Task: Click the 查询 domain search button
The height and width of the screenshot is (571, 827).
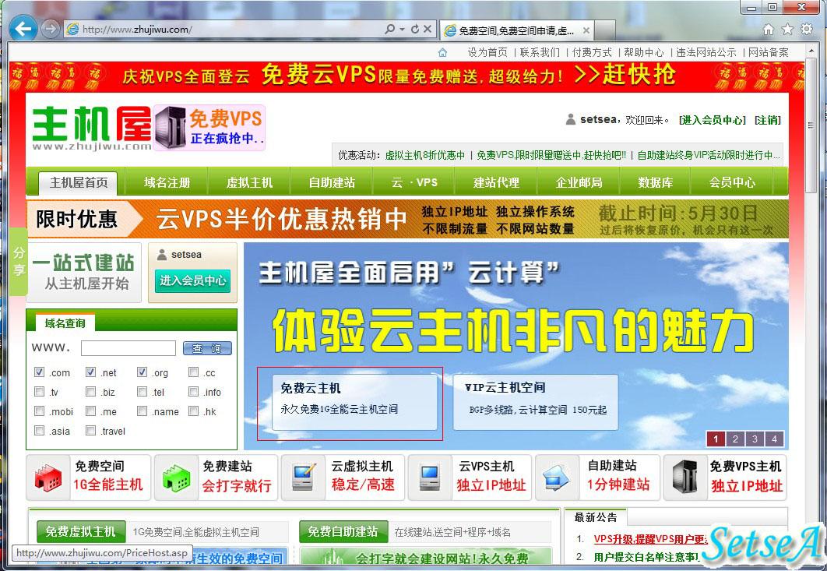Action: pos(207,348)
